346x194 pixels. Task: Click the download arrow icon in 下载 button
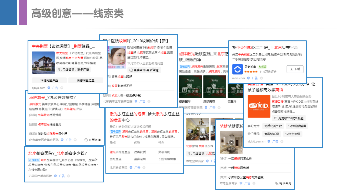(291, 69)
